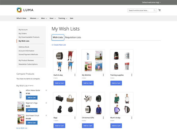
Task: Open the My Wishlist three-dot menu
Action: 103,75
